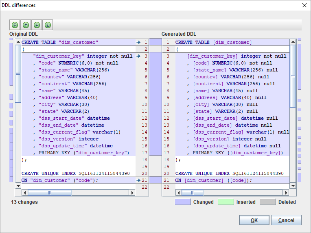311x233 pixels.
Task: Go to the next difference
Action: pos(37,25)
